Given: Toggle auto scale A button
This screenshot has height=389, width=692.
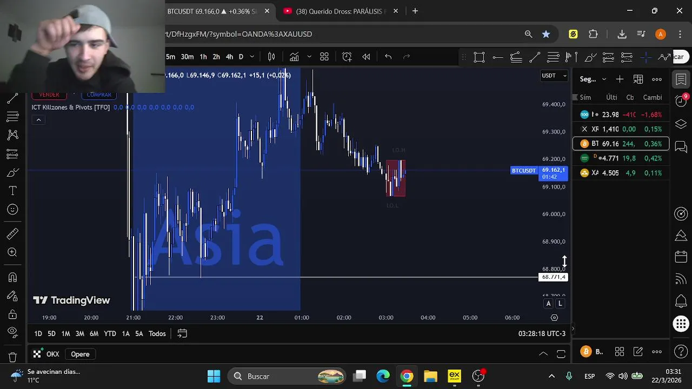Looking at the screenshot, I should tap(548, 304).
